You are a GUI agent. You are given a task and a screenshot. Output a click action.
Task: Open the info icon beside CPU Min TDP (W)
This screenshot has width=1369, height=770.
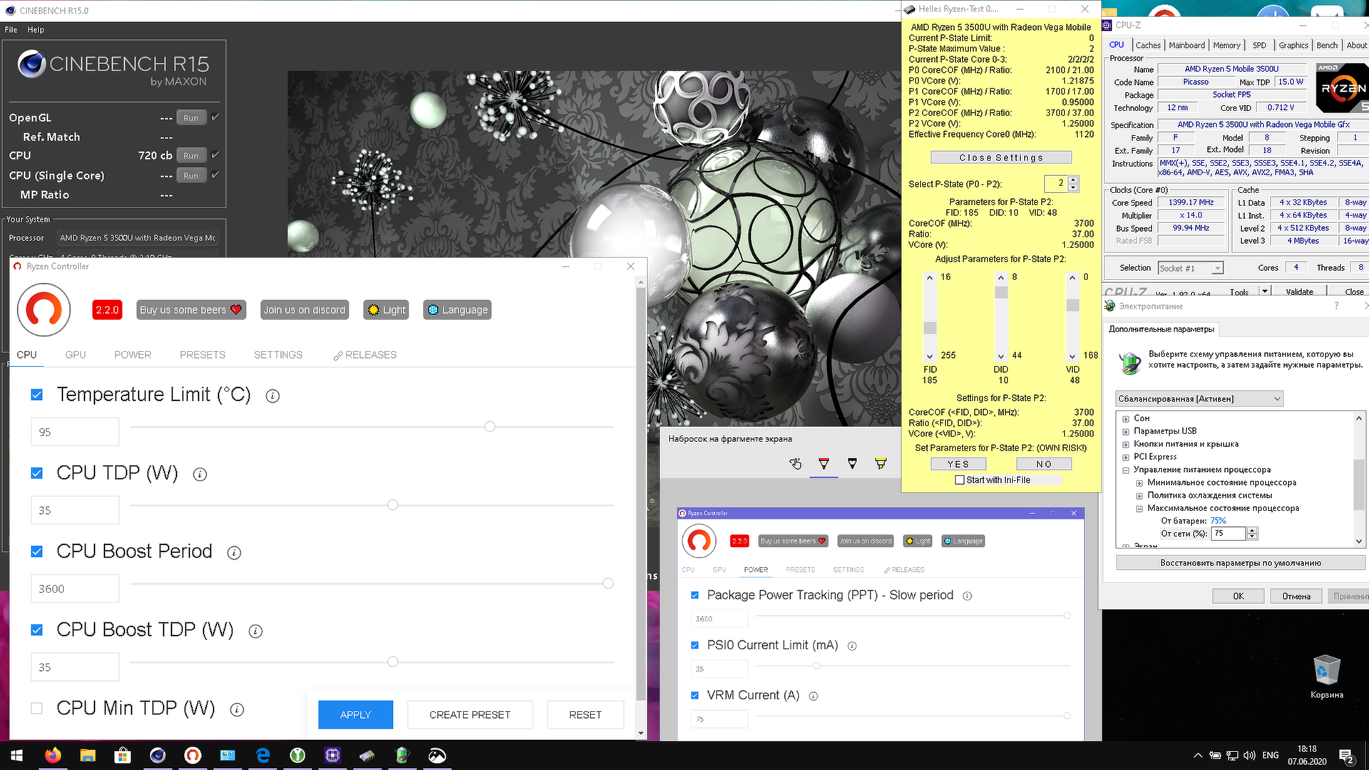pyautogui.click(x=237, y=710)
